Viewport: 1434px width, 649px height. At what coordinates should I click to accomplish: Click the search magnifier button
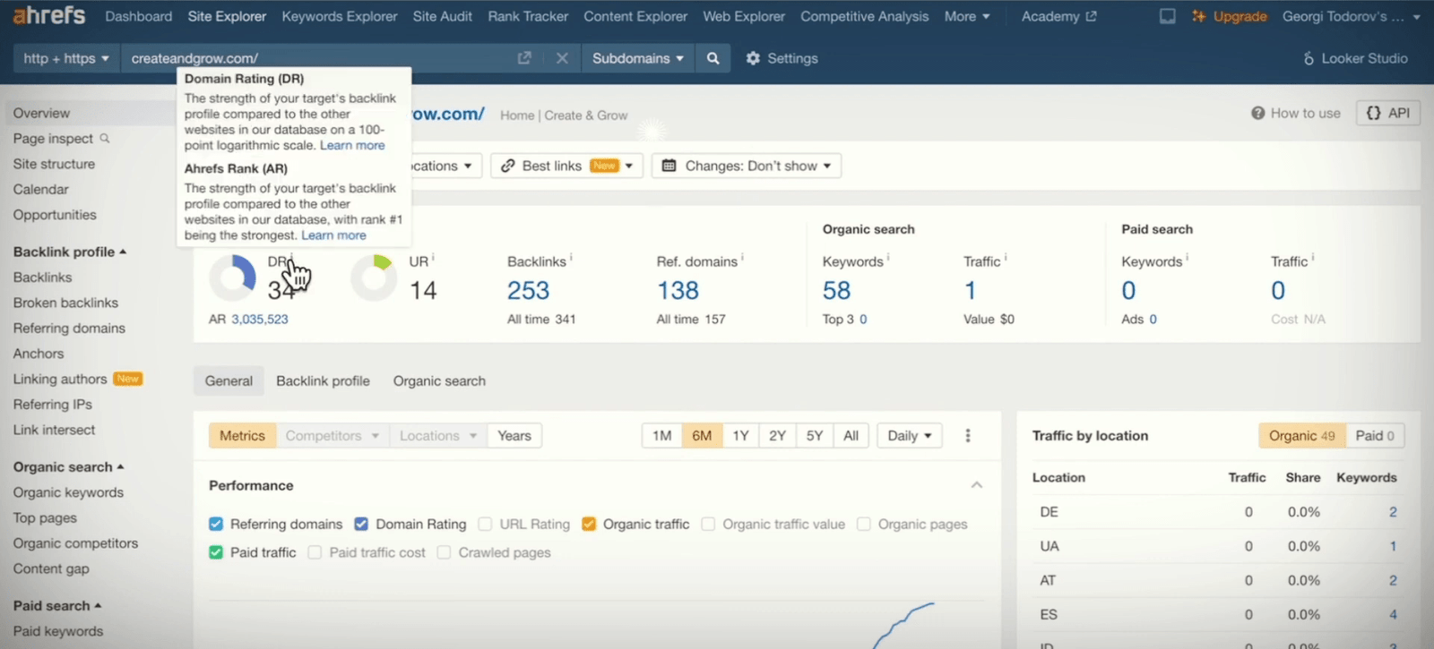click(x=713, y=58)
